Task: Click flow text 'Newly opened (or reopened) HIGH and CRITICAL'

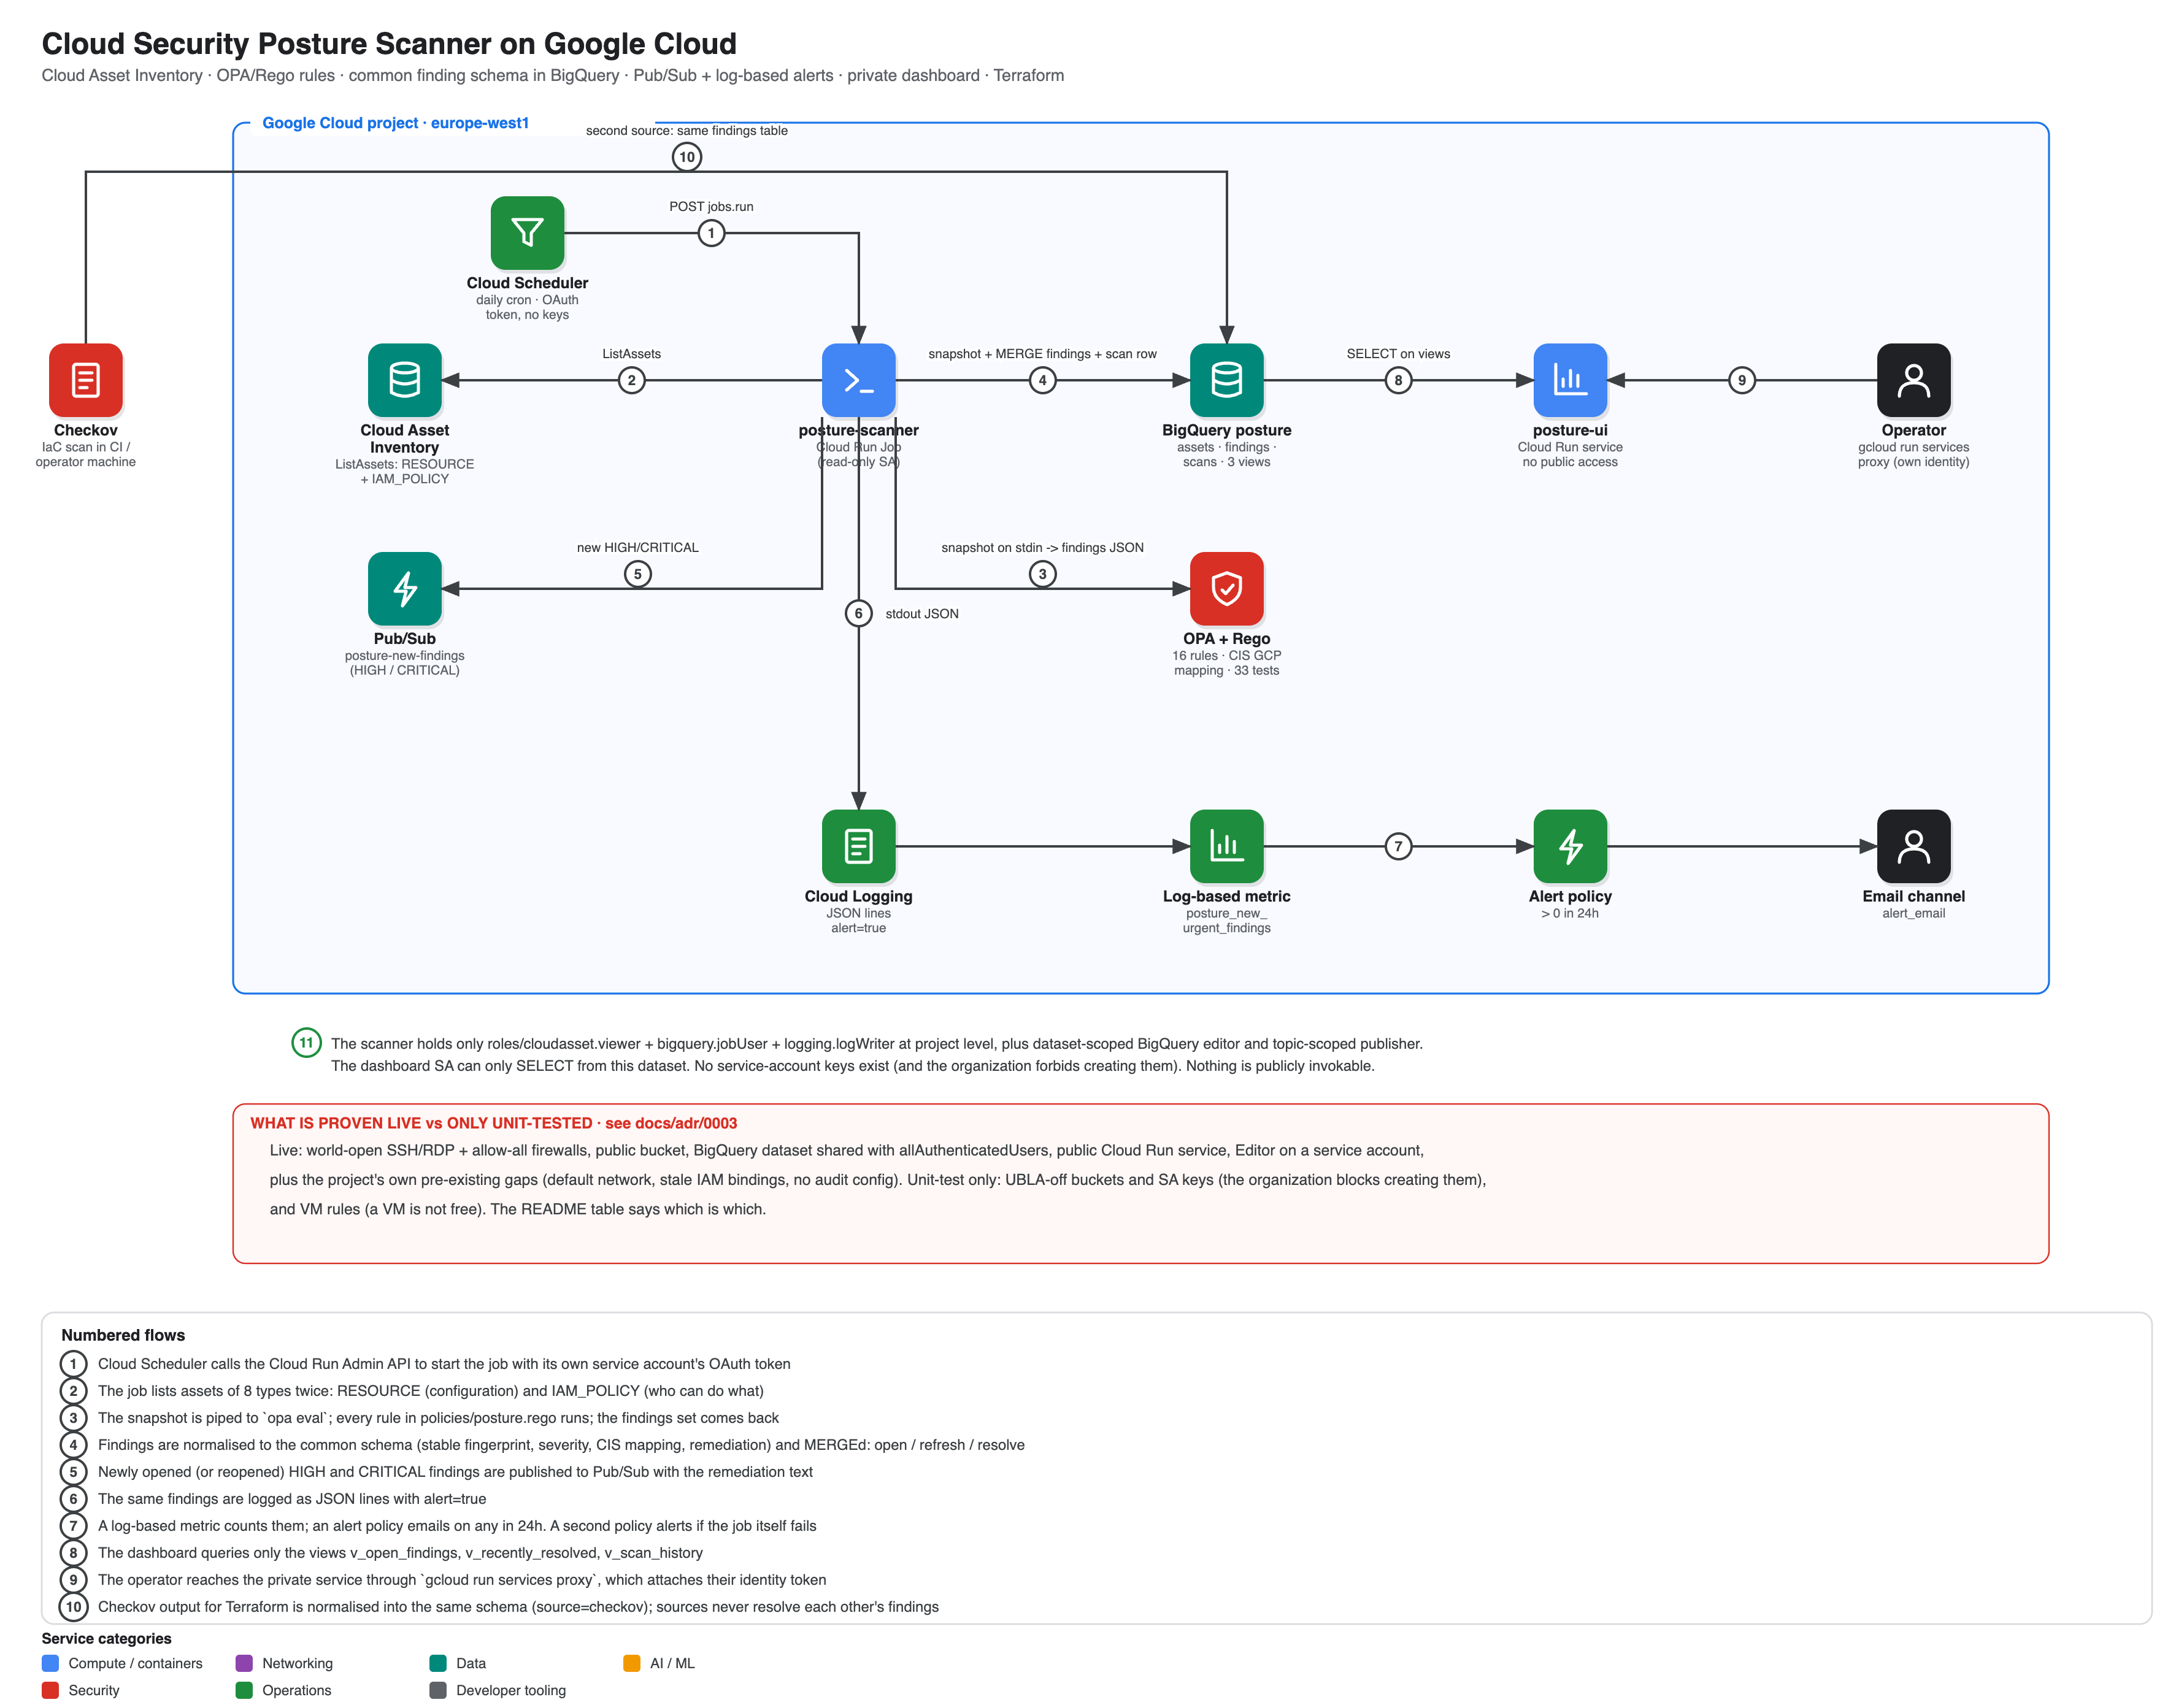Action: 455,1472
